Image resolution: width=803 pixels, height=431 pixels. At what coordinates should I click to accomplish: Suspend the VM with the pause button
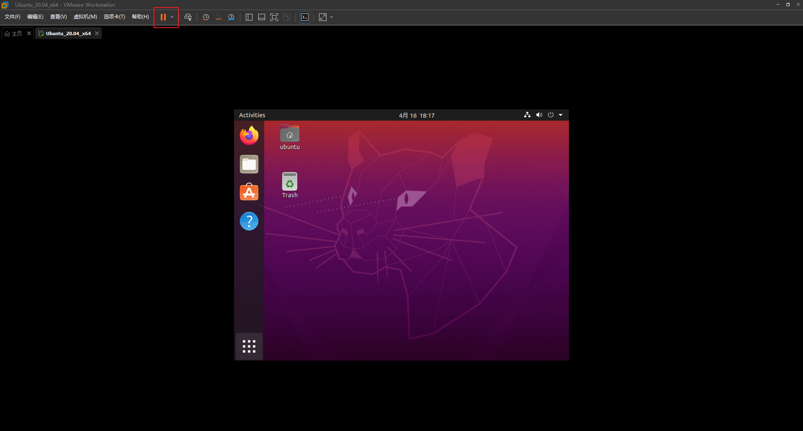(163, 17)
